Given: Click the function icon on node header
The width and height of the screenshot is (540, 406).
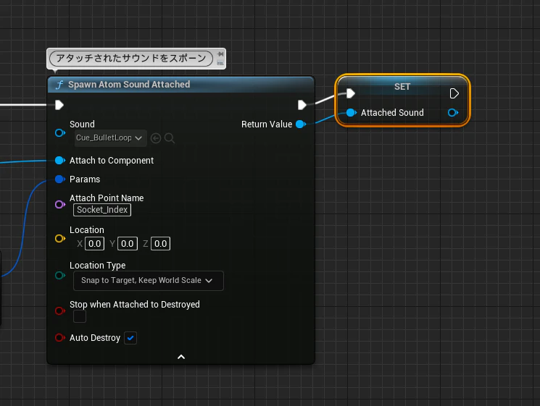Looking at the screenshot, I should coord(59,85).
